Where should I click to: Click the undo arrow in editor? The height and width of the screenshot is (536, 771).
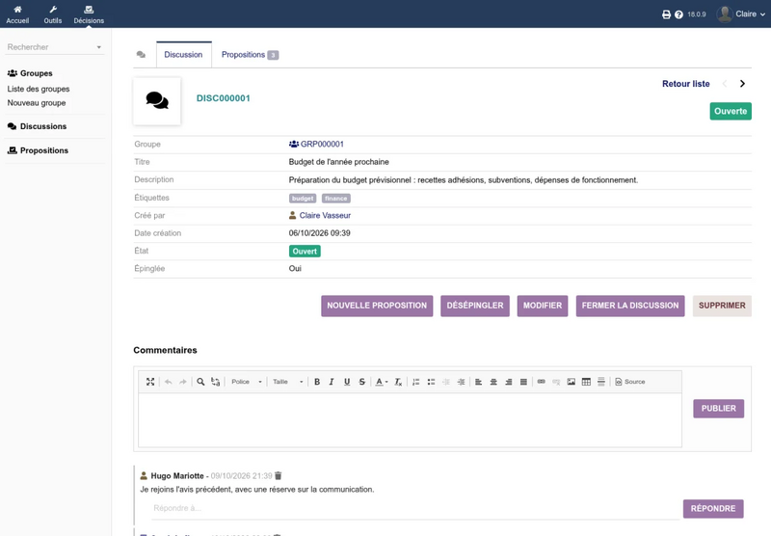168,382
